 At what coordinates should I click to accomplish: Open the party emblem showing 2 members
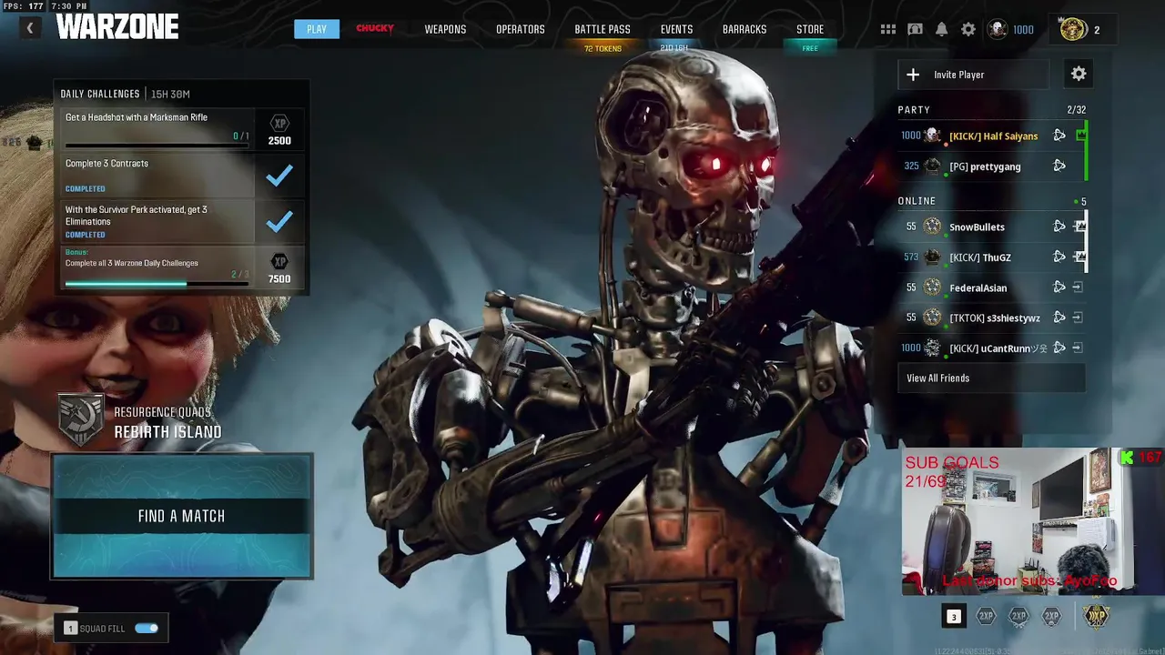click(x=1073, y=29)
